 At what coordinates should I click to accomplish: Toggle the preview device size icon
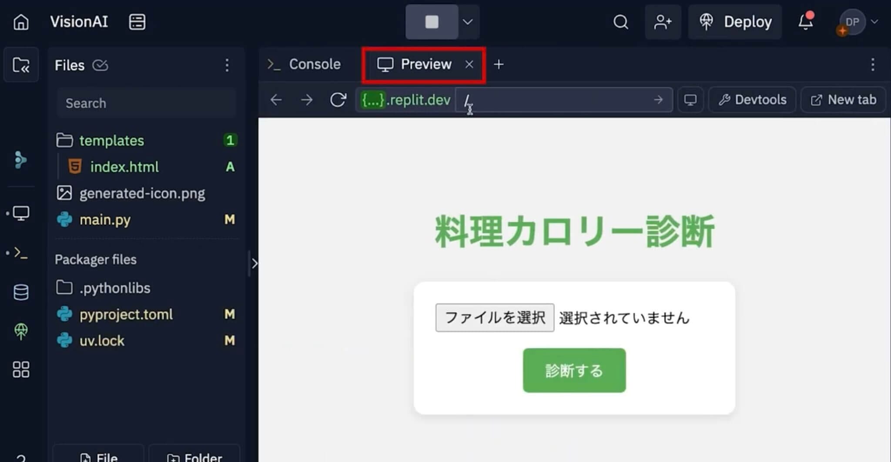pos(690,100)
